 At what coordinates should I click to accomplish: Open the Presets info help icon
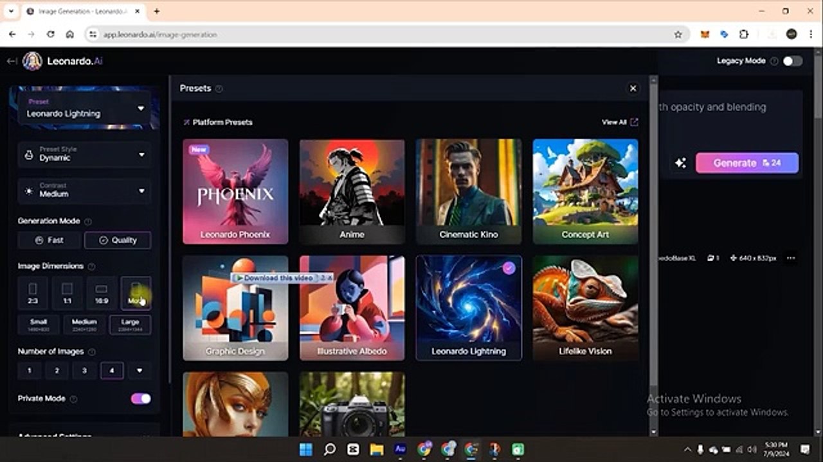coord(219,89)
